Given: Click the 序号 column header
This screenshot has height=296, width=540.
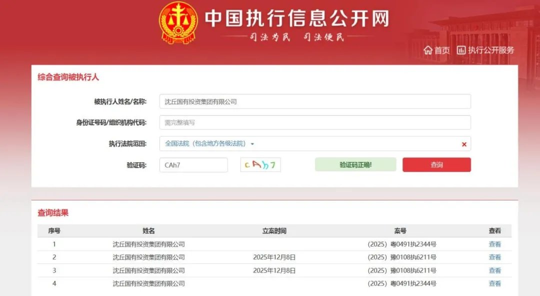Looking at the screenshot, I should [x=54, y=231].
